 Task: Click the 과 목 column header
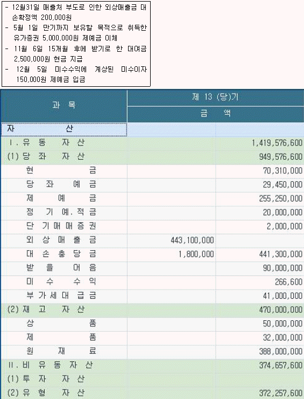pyautogui.click(x=63, y=106)
